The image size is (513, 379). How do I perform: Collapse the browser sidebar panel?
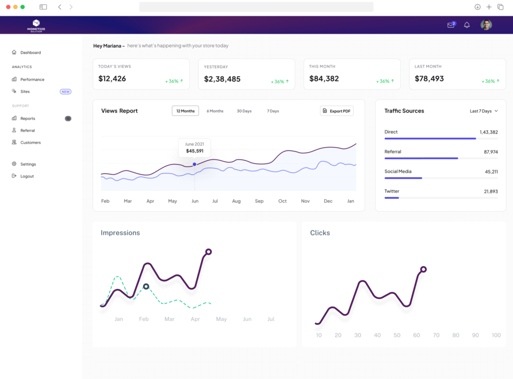click(43, 7)
